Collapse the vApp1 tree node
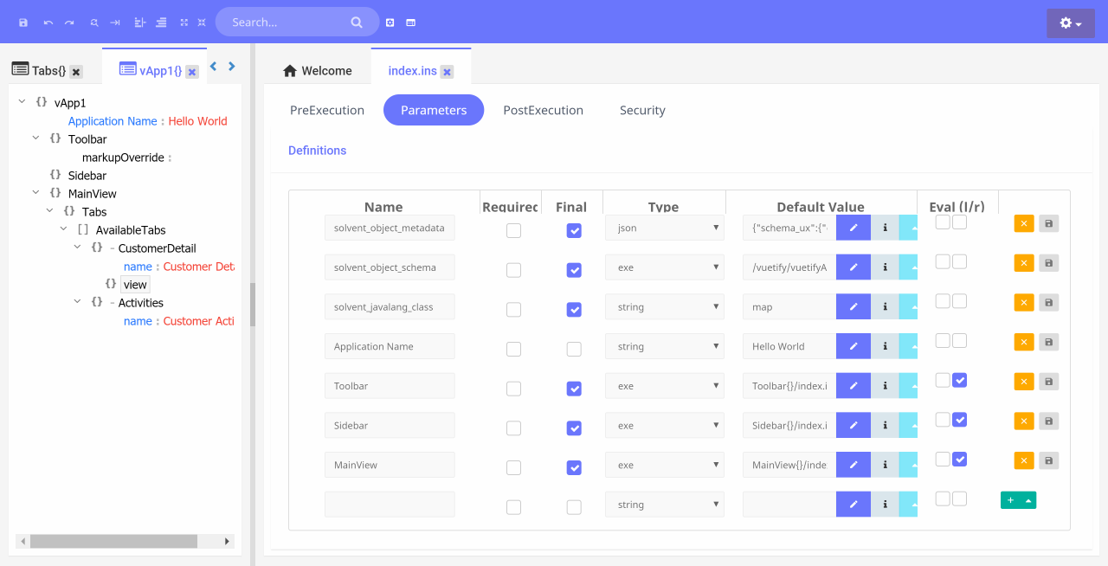This screenshot has width=1108, height=566. (x=22, y=102)
